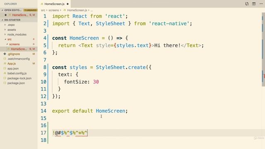Click the '1 UNSAVED' badge
The image size is (265, 149).
[30, 10]
